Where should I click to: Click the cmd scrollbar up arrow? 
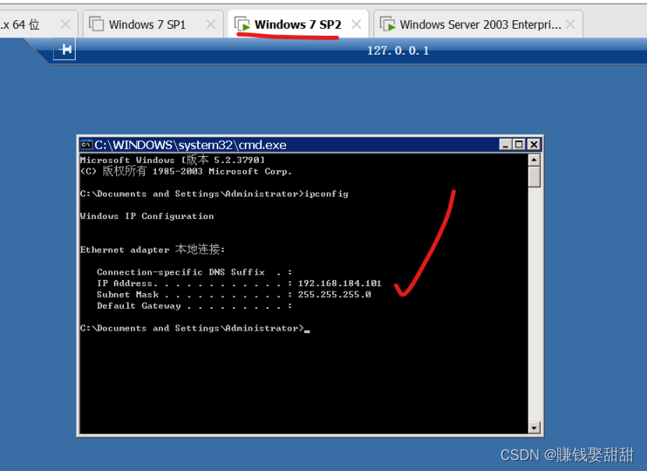click(534, 160)
